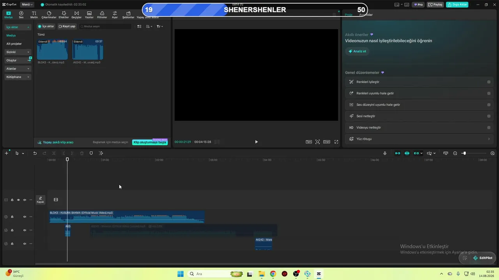Viewport: 499px width, 280px height.
Task: Click the İçe aktar import button
Action: 46,26
